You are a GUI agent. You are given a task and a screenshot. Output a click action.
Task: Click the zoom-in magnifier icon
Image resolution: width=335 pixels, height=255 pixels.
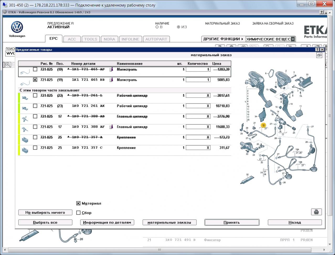(x=8, y=65)
